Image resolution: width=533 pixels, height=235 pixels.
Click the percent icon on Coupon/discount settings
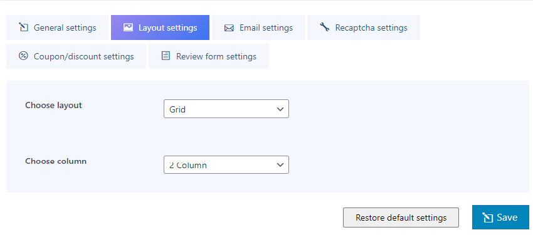[23, 56]
